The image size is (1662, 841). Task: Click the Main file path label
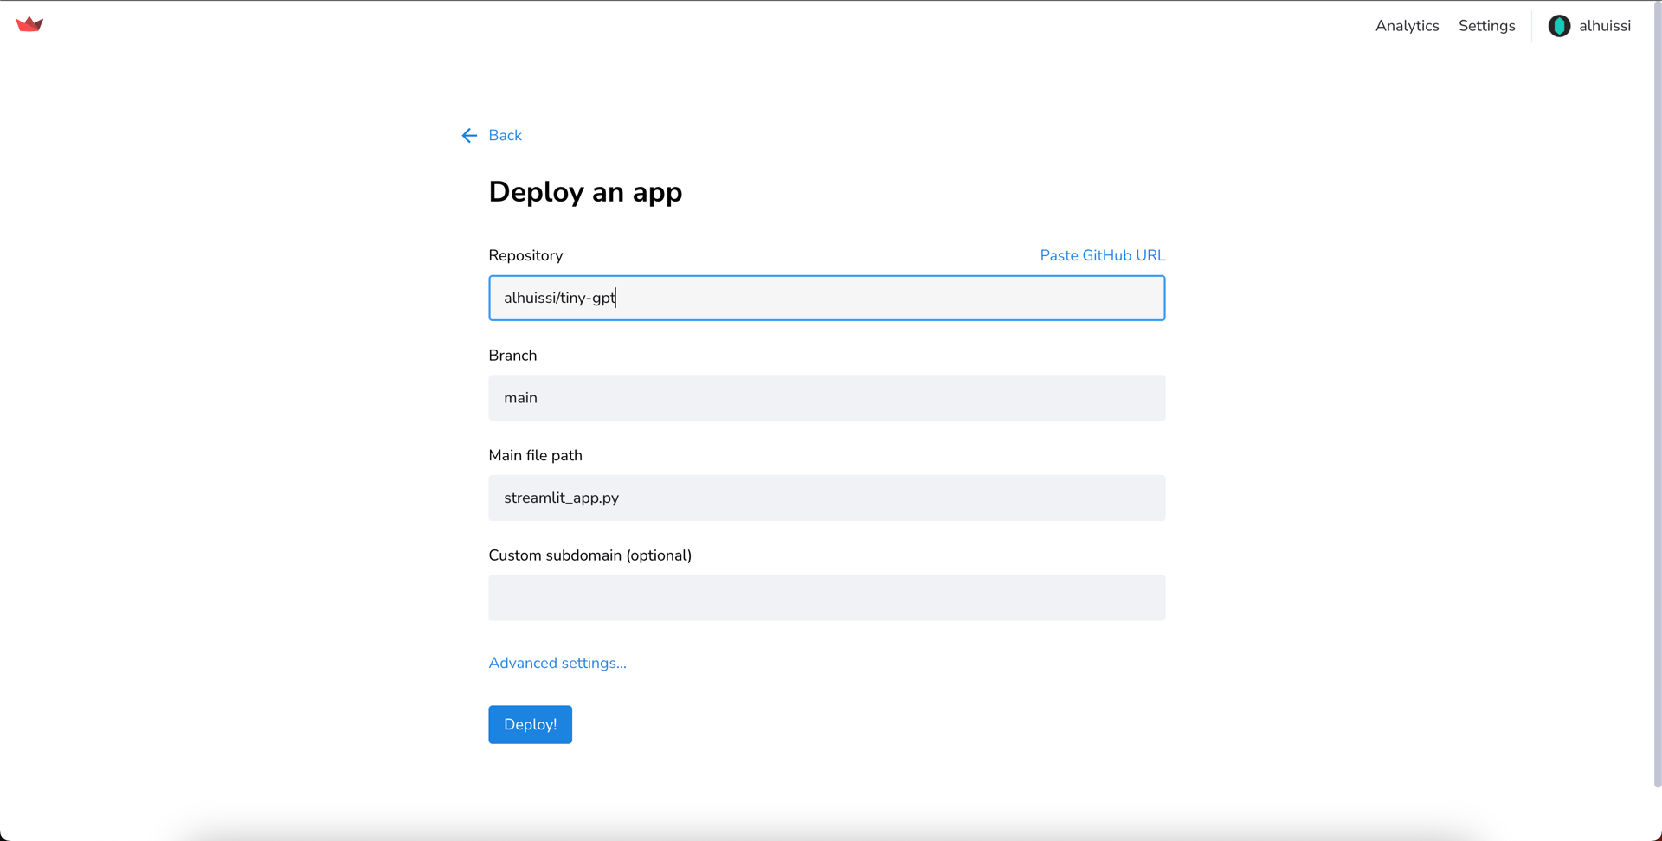[535, 455]
